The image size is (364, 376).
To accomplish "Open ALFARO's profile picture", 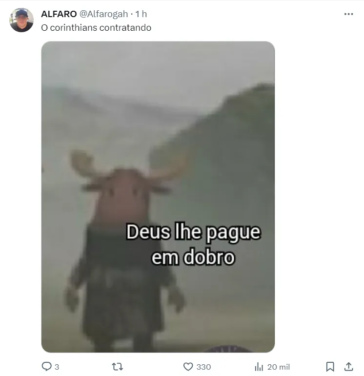I will point(21,20).
